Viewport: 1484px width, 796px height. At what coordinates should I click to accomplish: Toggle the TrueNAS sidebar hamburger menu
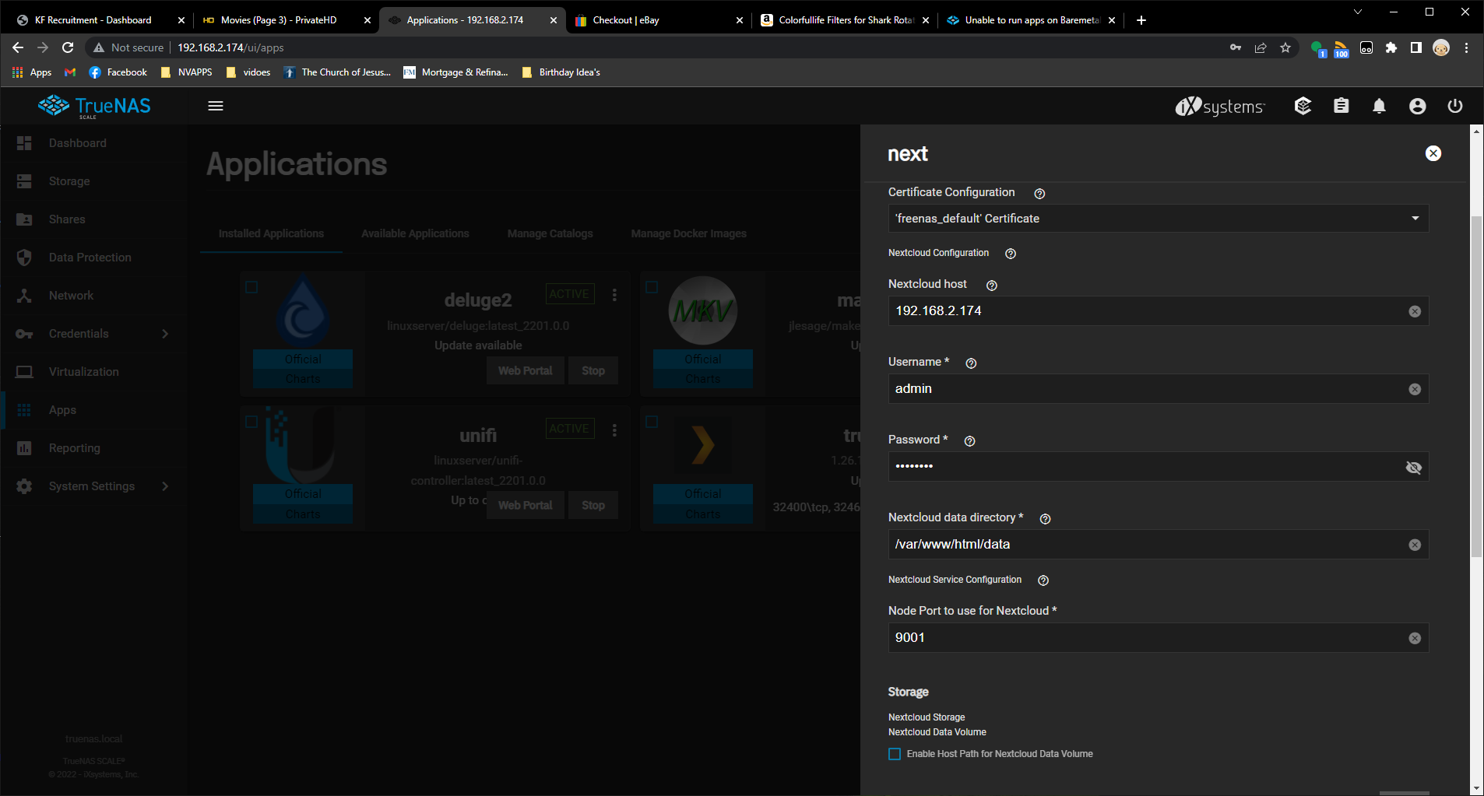click(216, 106)
